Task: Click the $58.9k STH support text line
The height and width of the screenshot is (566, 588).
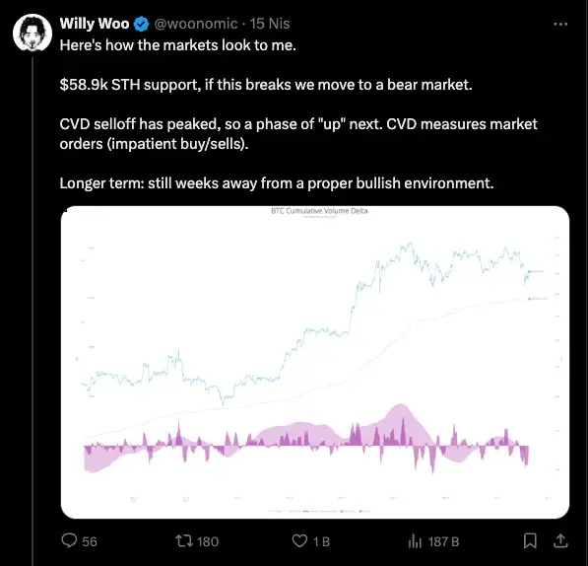Action: (x=266, y=85)
